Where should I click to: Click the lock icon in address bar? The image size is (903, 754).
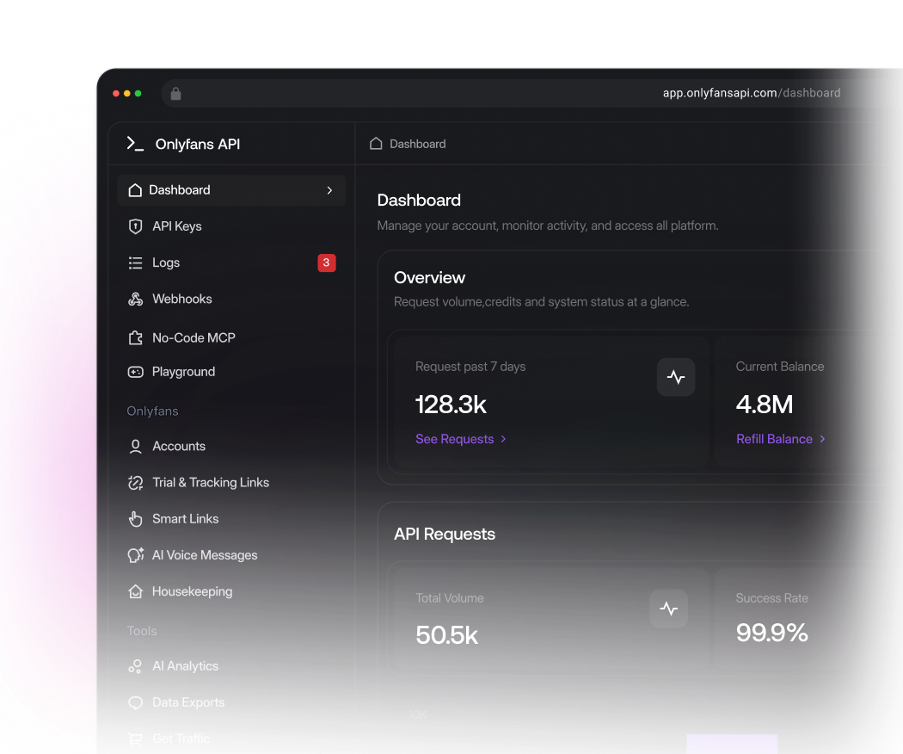click(x=175, y=93)
